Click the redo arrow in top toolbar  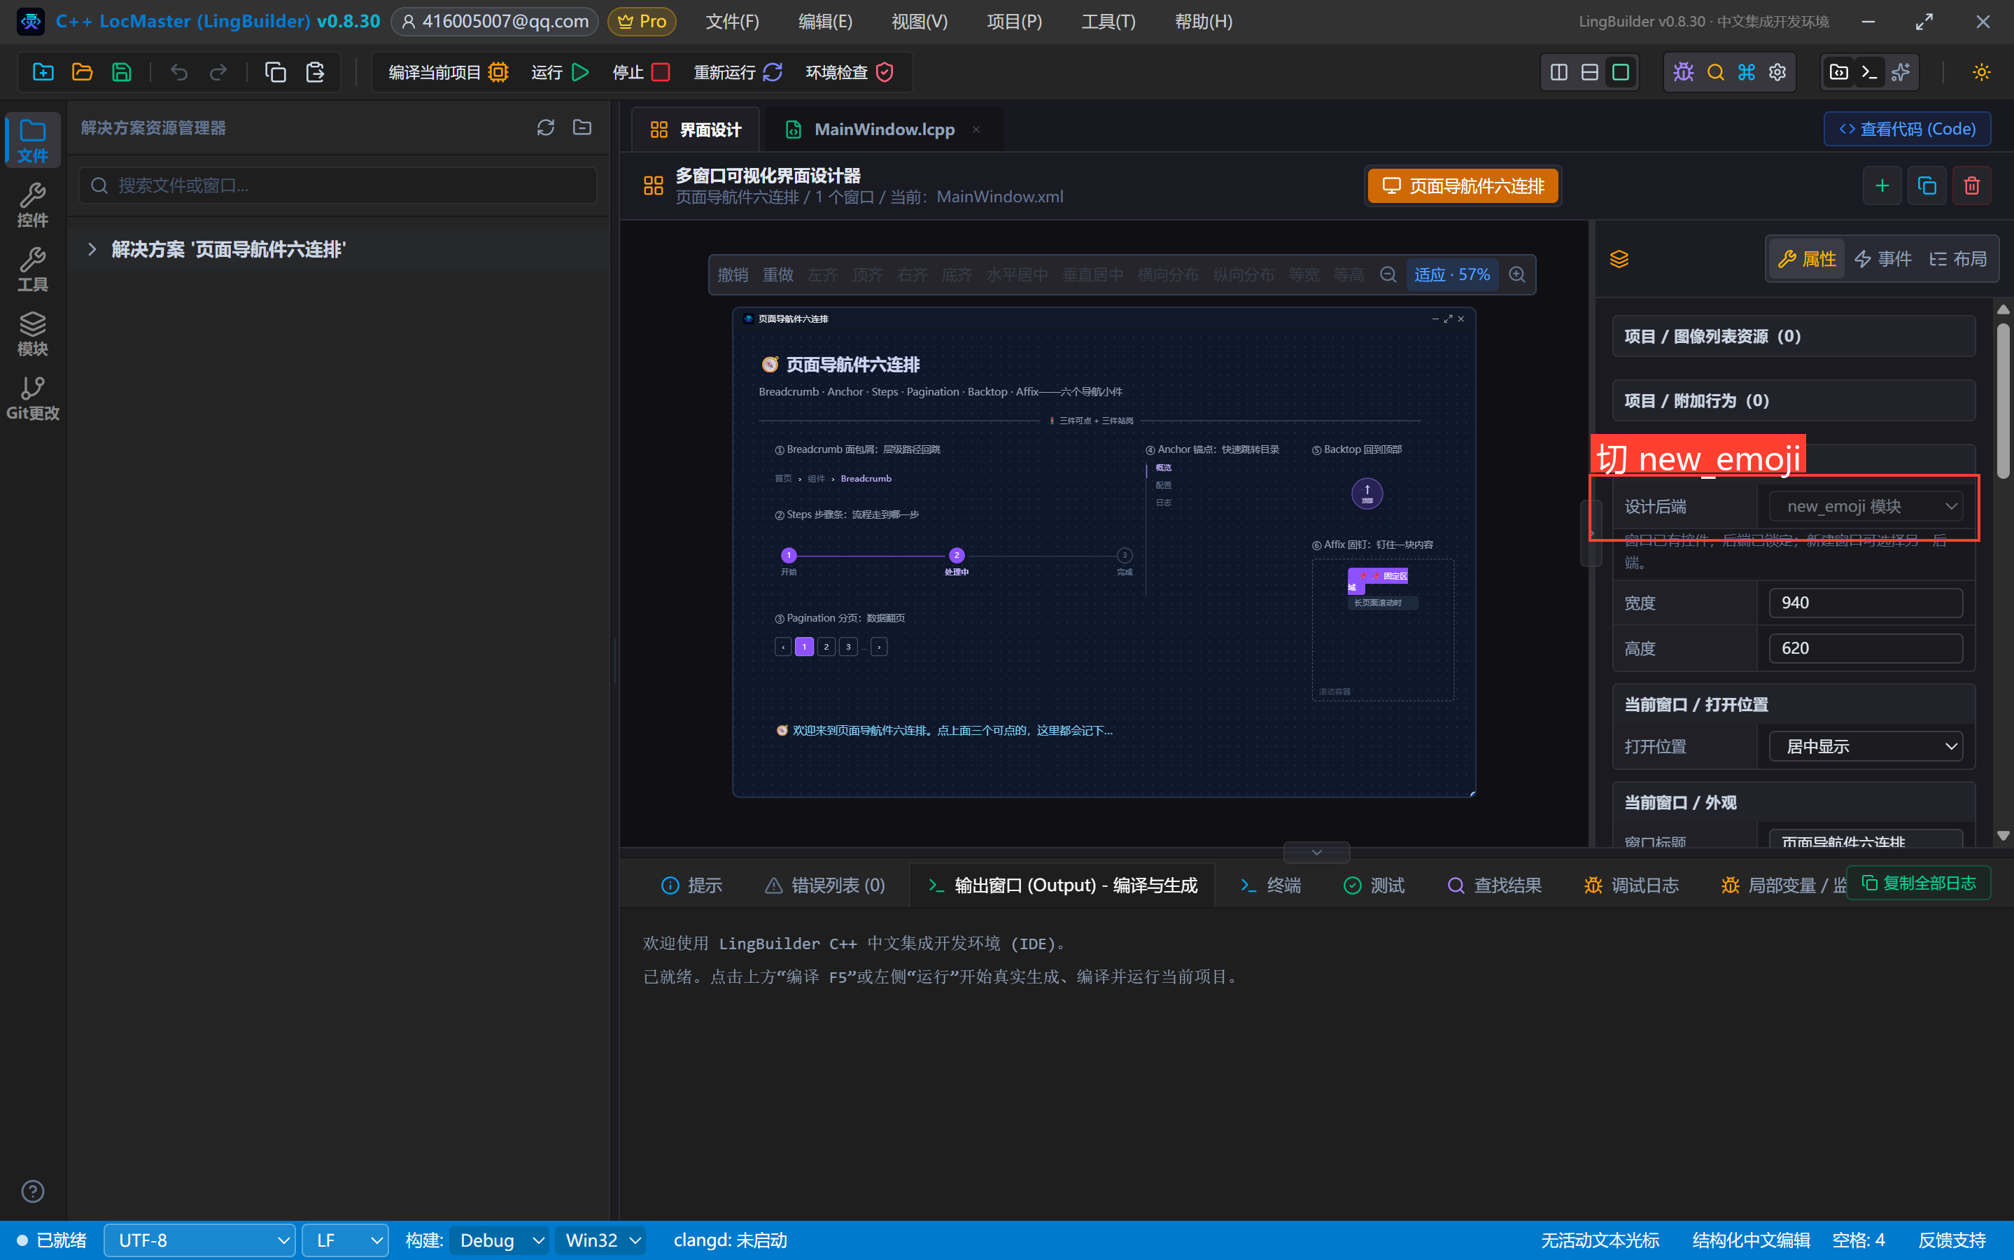218,73
